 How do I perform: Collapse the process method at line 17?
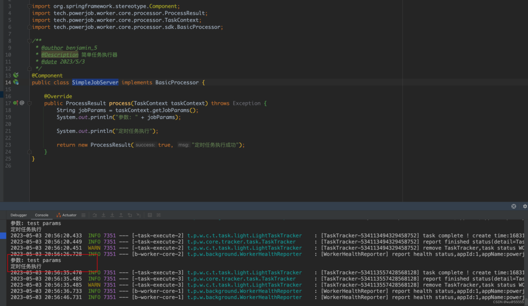point(29,103)
